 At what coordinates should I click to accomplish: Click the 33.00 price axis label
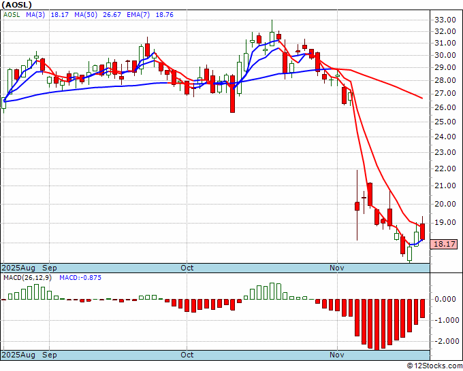(445, 20)
